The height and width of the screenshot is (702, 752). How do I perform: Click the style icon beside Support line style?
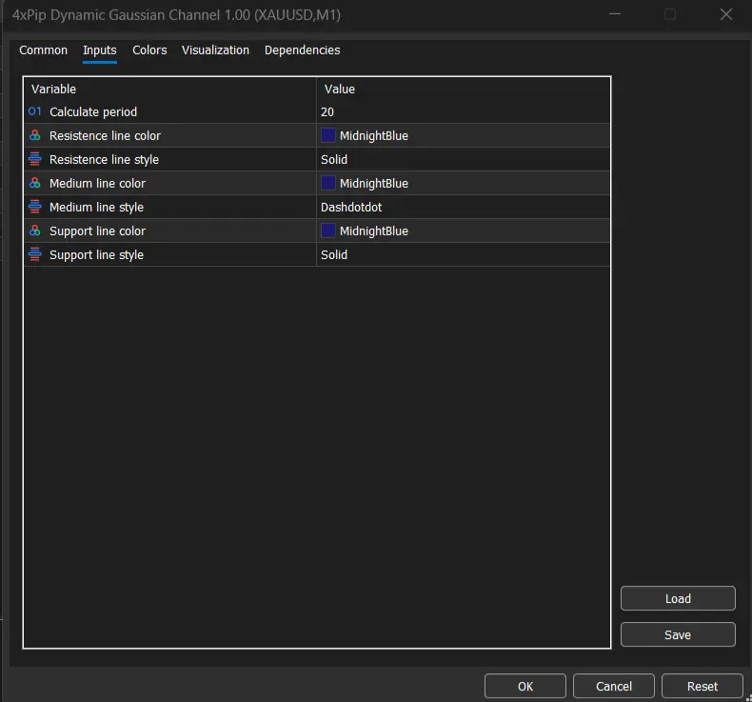(35, 254)
